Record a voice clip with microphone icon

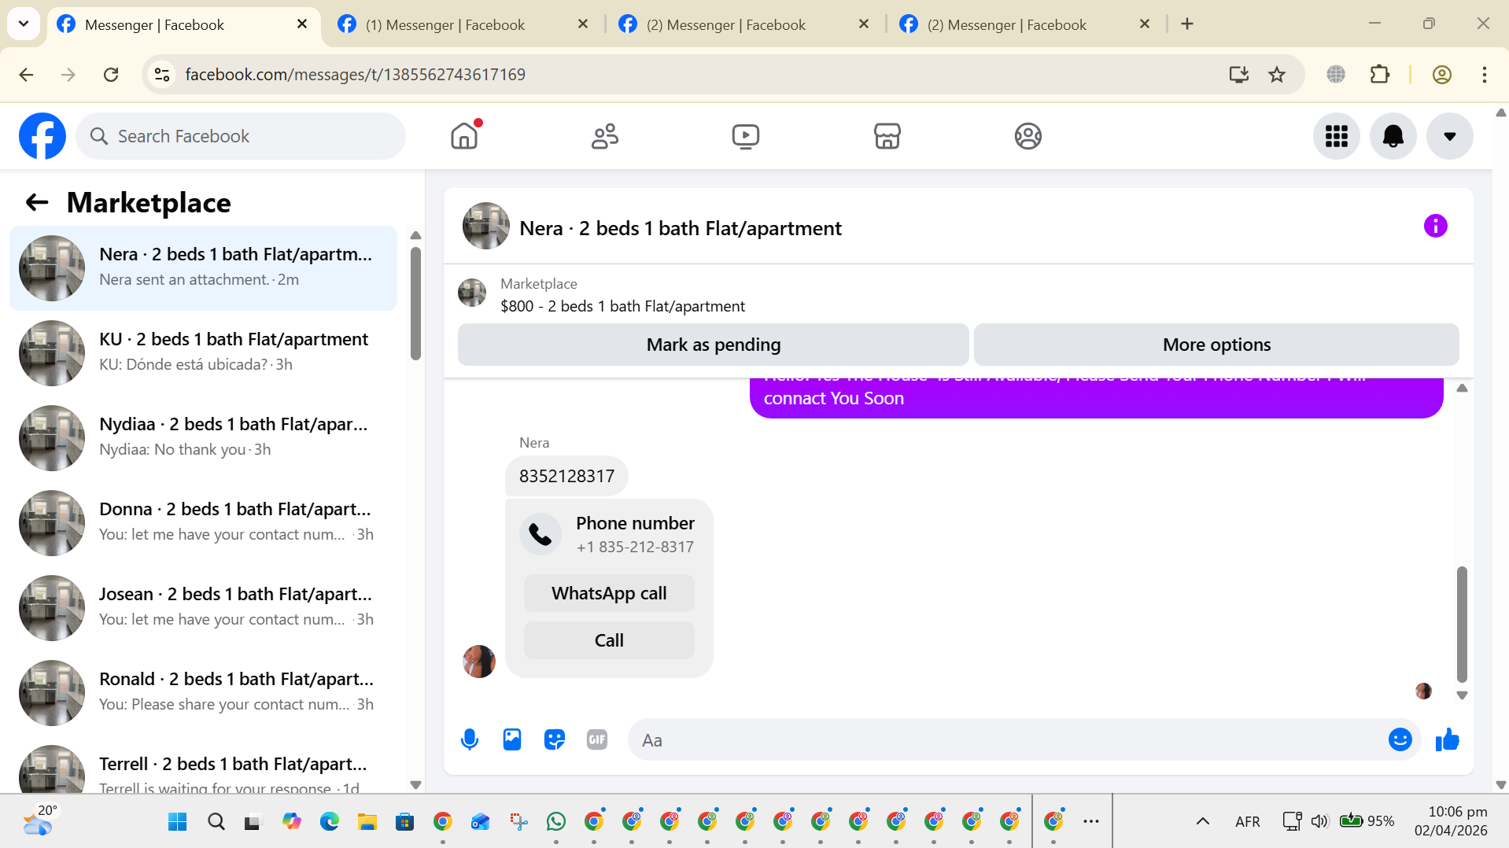pyautogui.click(x=470, y=739)
